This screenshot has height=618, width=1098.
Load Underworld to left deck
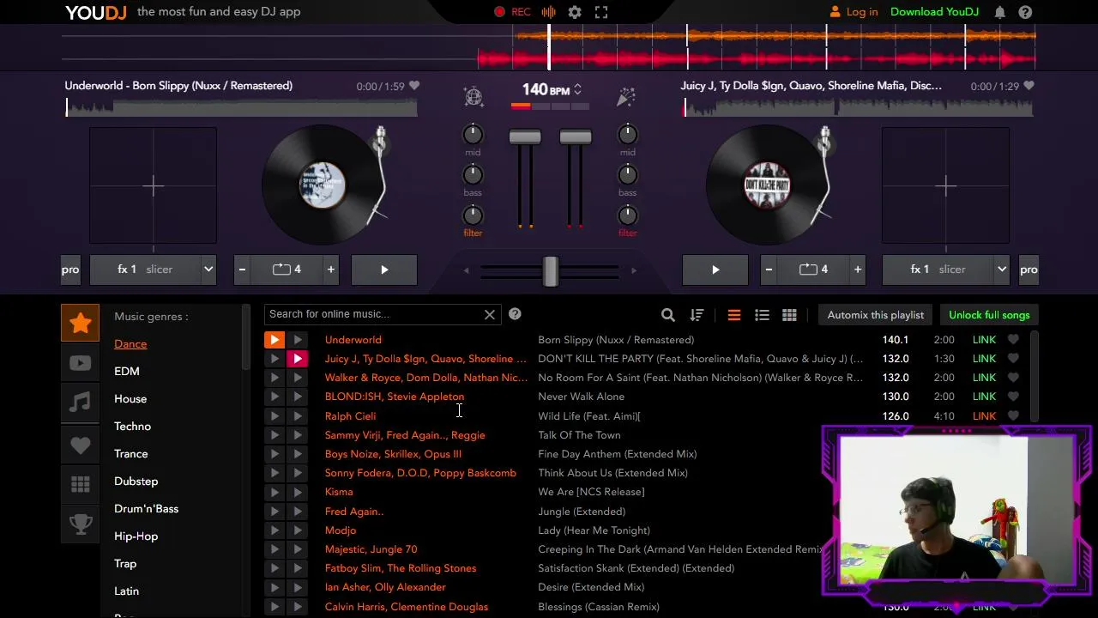(x=274, y=340)
